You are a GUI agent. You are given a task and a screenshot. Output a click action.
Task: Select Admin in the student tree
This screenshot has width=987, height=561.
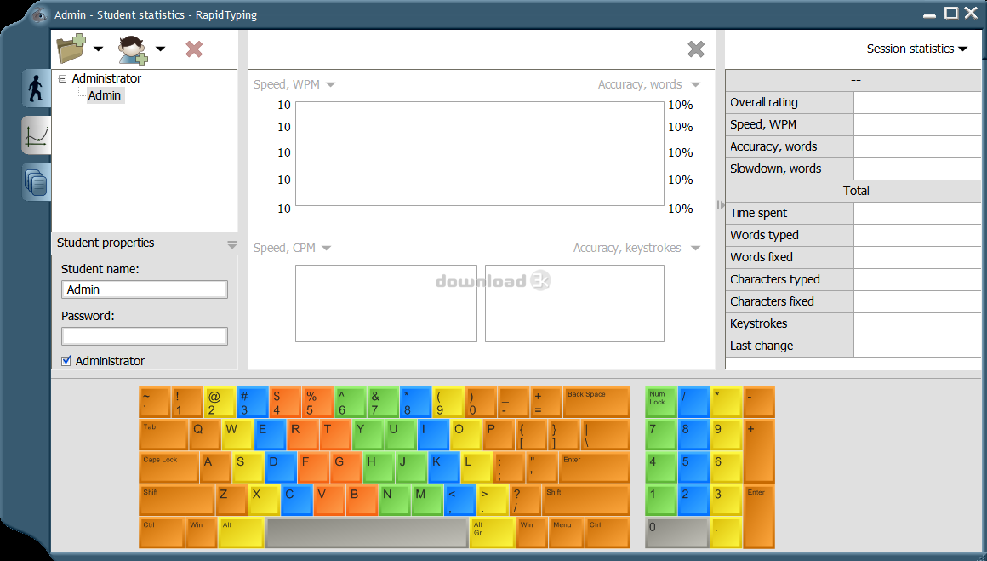(104, 94)
